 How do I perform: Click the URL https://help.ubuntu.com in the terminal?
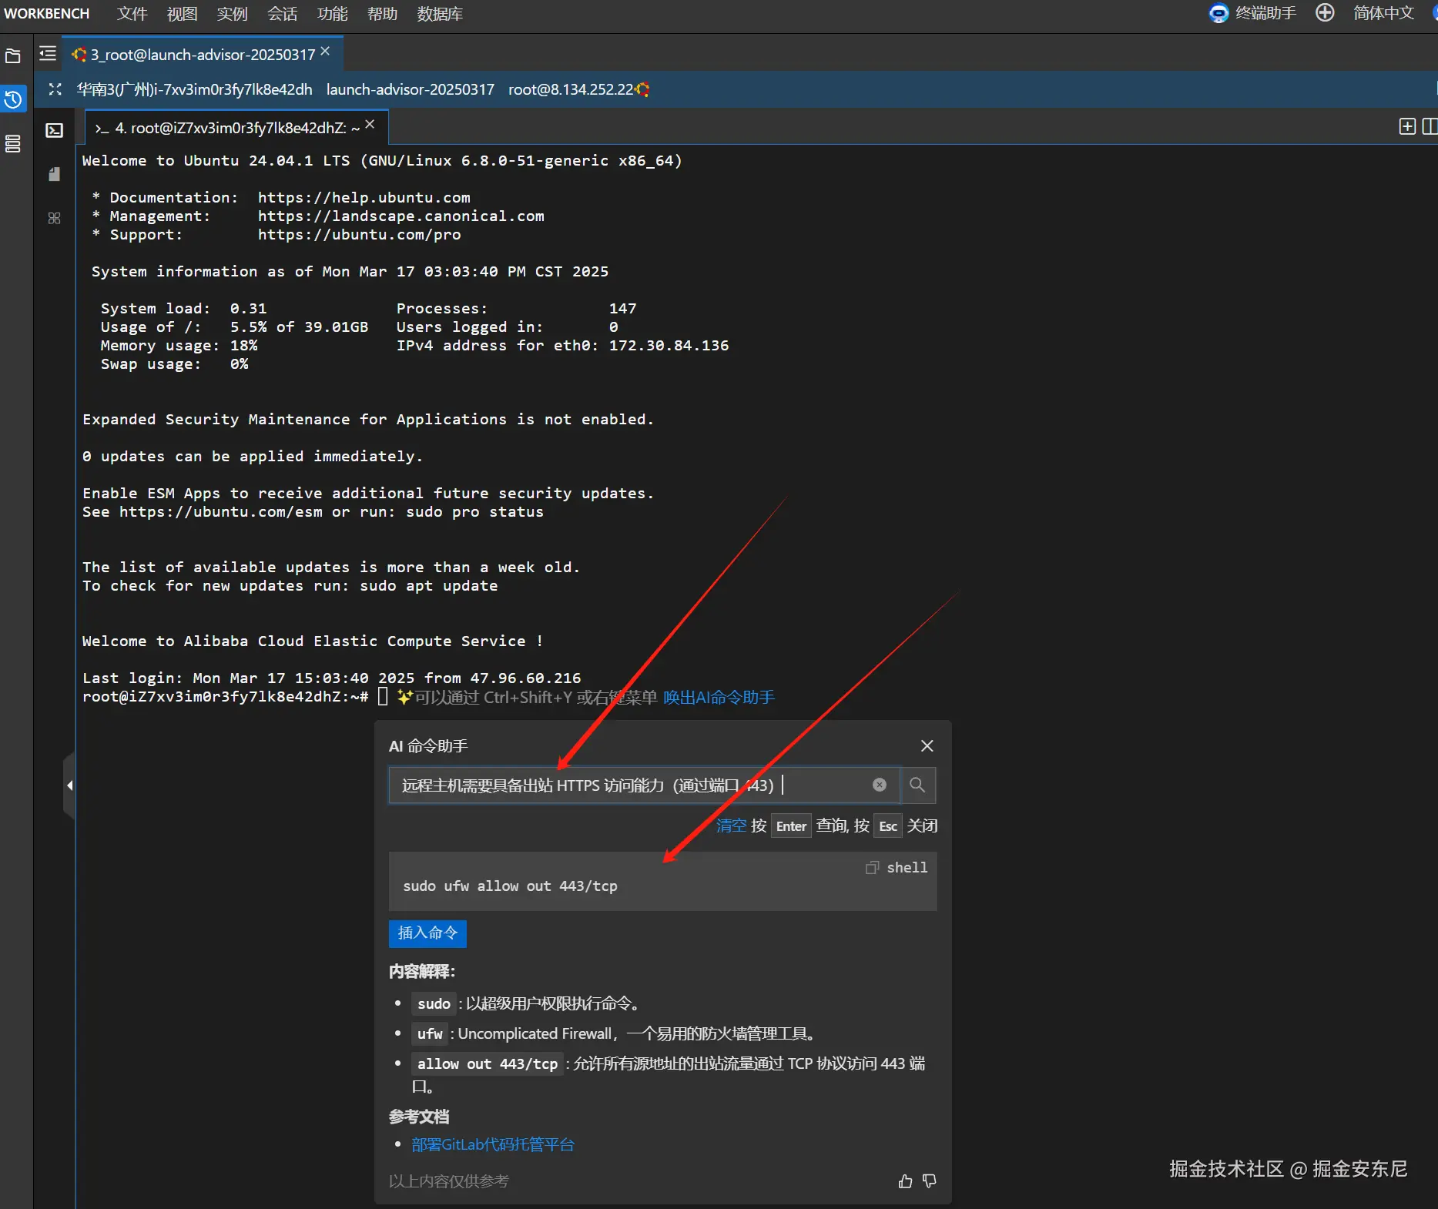pos(364,198)
